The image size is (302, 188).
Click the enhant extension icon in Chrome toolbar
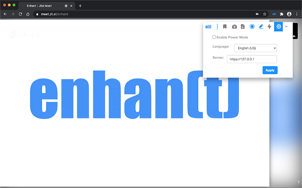click(x=274, y=14)
